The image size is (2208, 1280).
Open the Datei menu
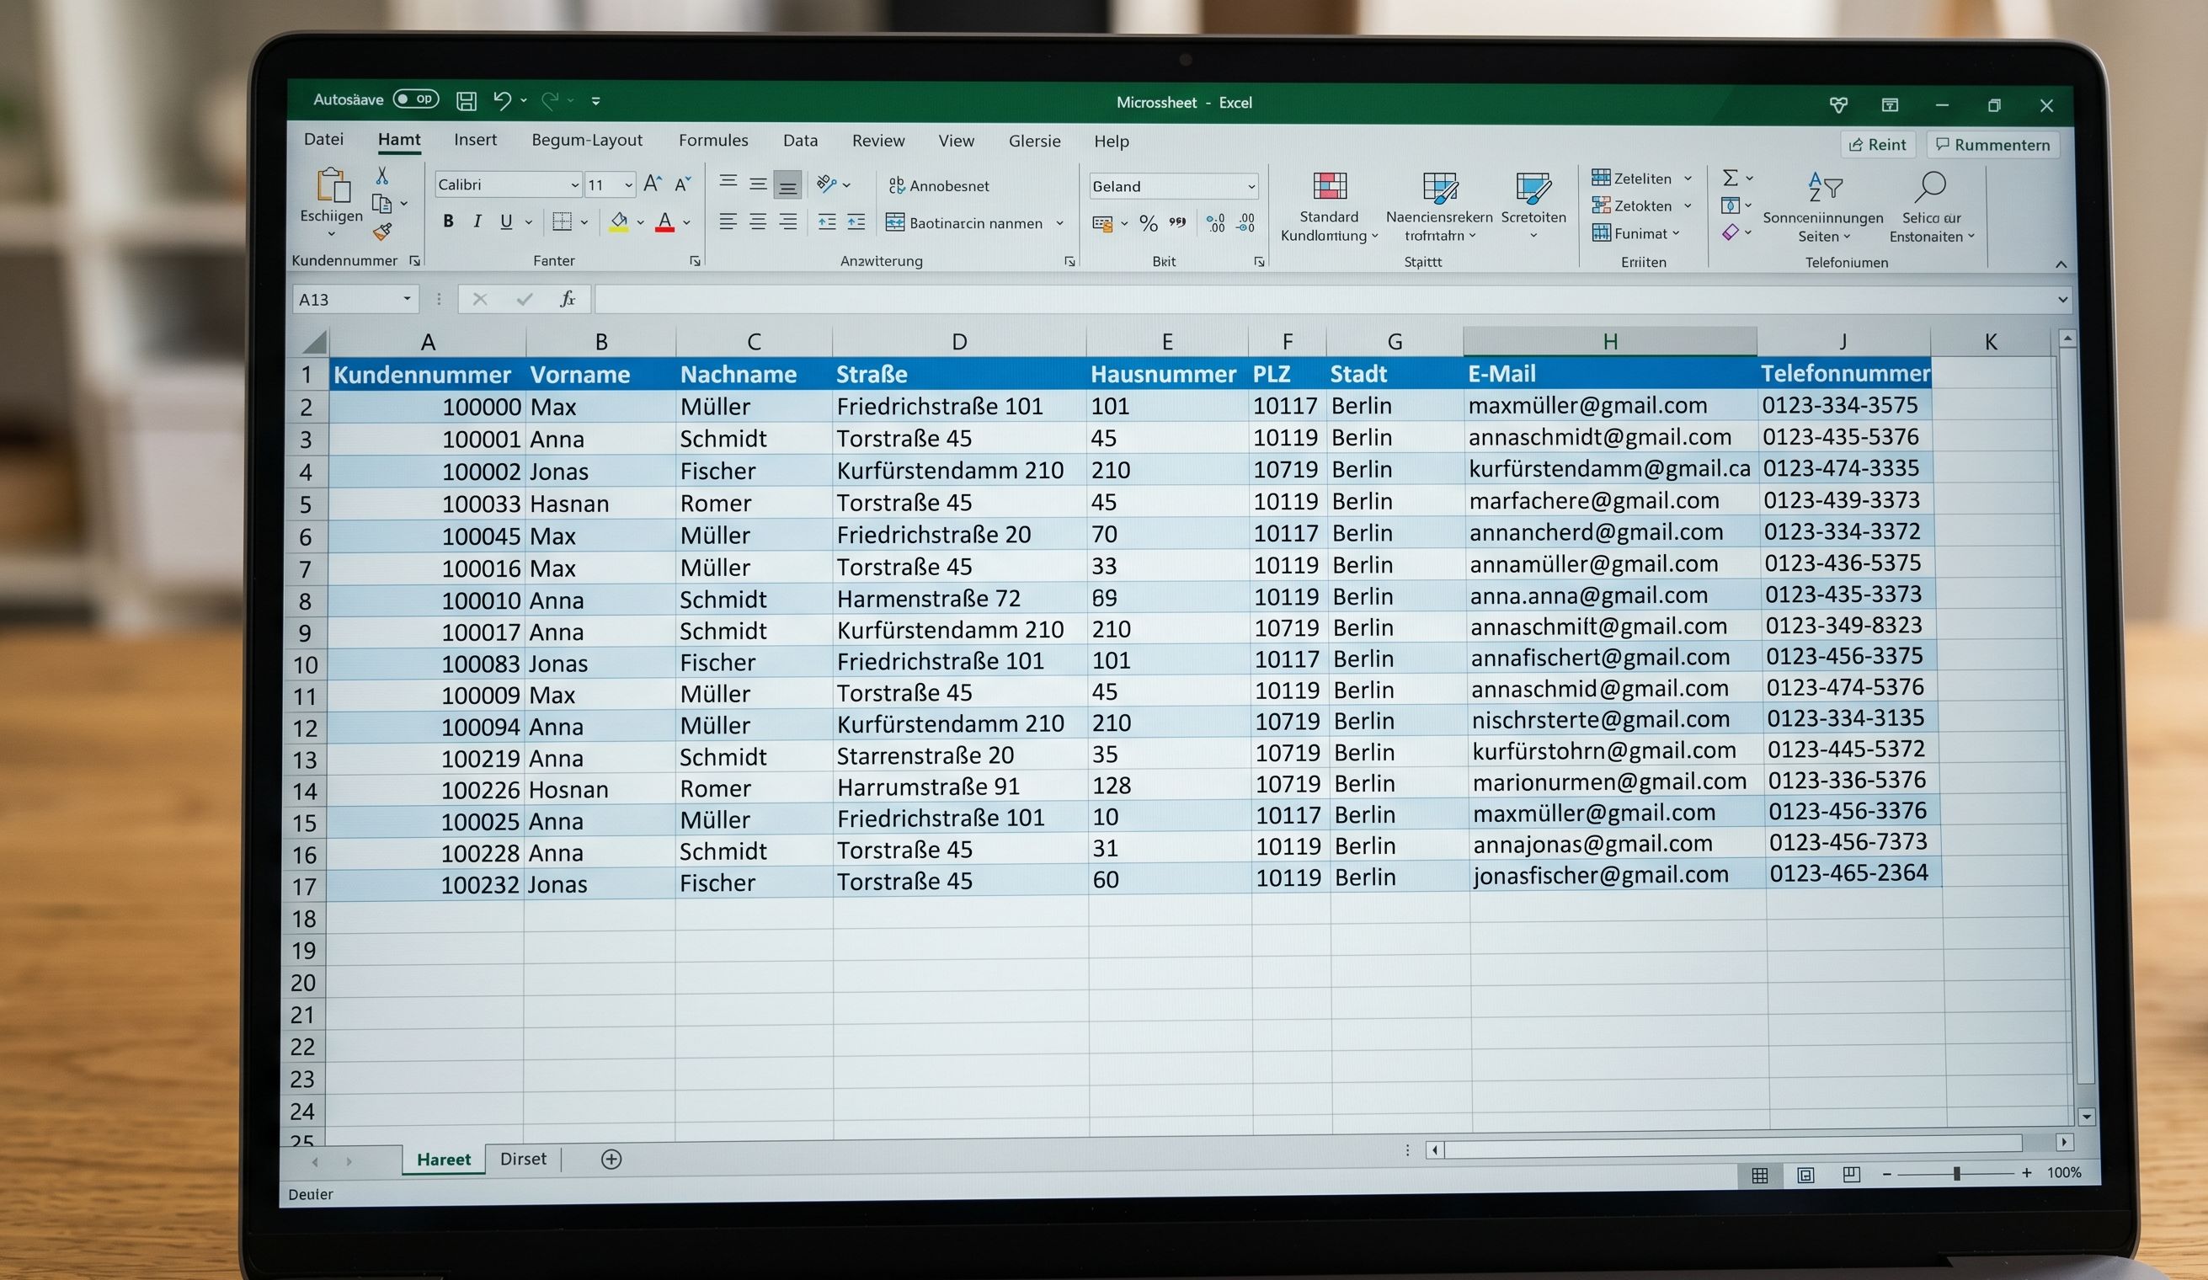click(323, 138)
